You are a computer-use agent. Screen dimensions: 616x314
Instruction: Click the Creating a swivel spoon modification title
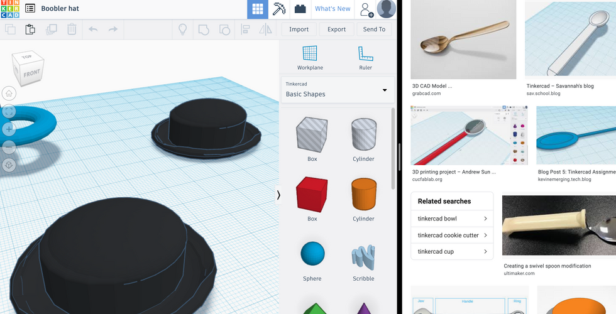tap(547, 266)
